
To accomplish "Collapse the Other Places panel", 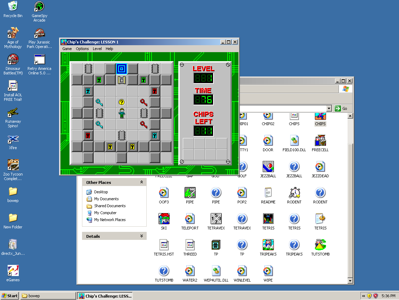I will (141, 182).
